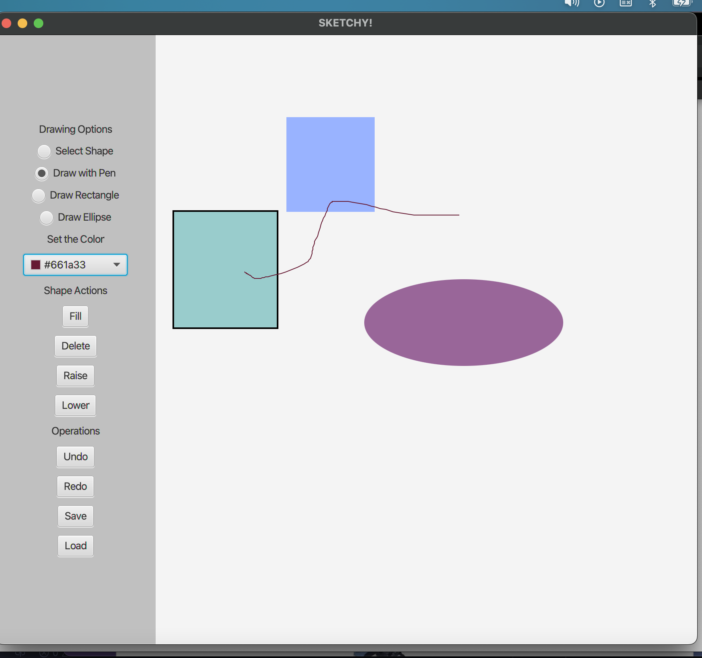The image size is (702, 658).
Task: Click the volume icon in menu bar
Action: (x=572, y=3)
